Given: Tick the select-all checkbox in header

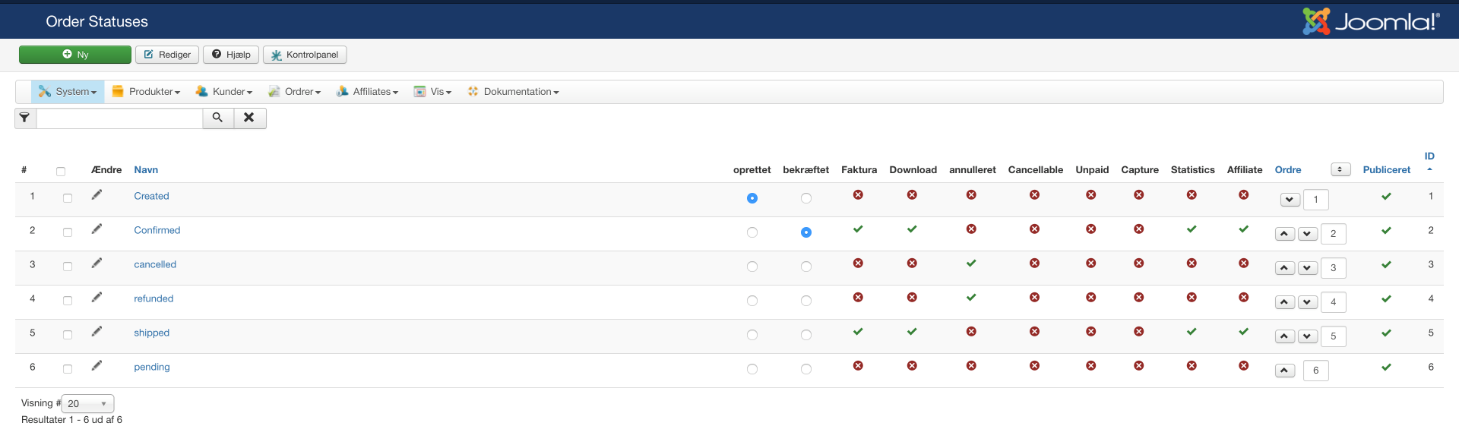Looking at the screenshot, I should tap(61, 172).
